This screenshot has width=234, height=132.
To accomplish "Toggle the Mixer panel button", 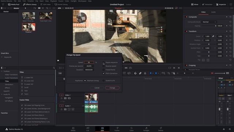I will point(195,4).
